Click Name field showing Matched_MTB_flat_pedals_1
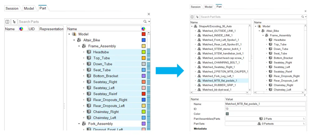Screen dimensions: 313x136 click(265, 104)
